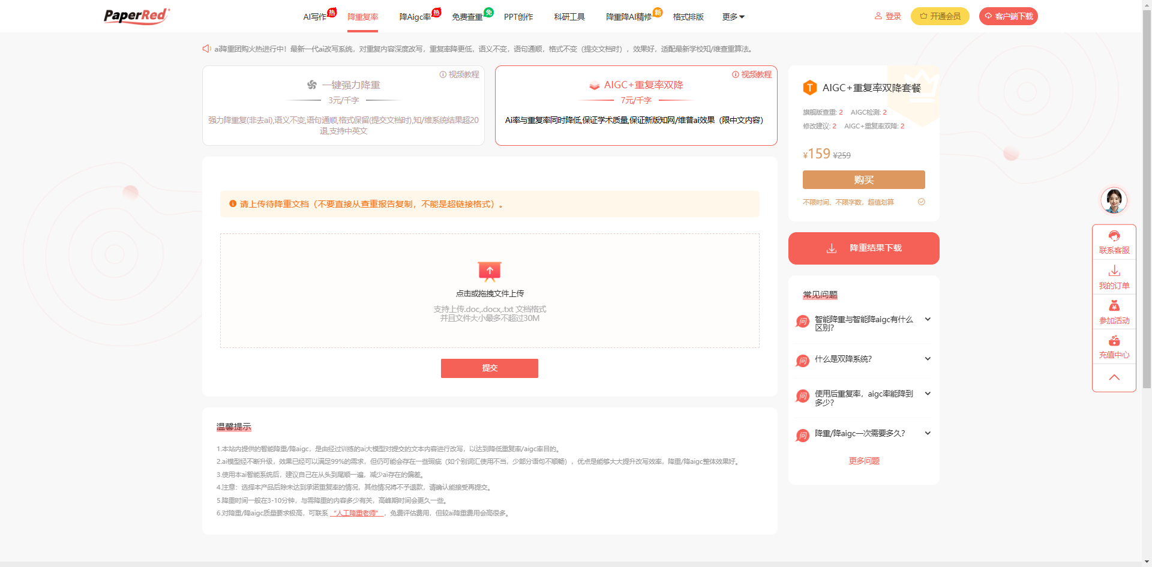This screenshot has width=1152, height=567.
Task: Click the user icon next to 登录
Action: [878, 16]
